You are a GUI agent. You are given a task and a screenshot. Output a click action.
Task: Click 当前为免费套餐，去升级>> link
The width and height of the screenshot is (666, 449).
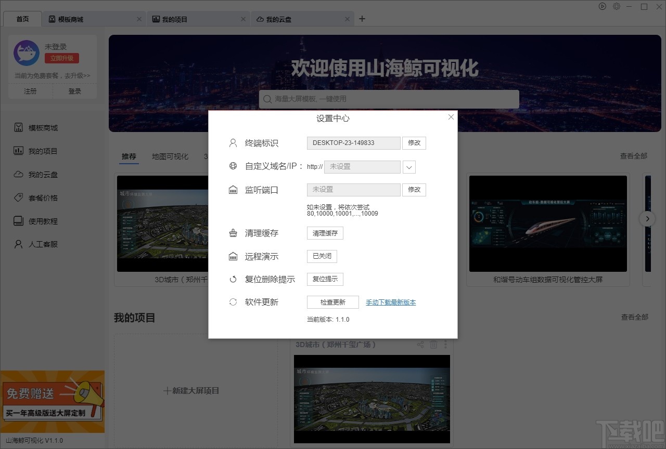(x=52, y=75)
